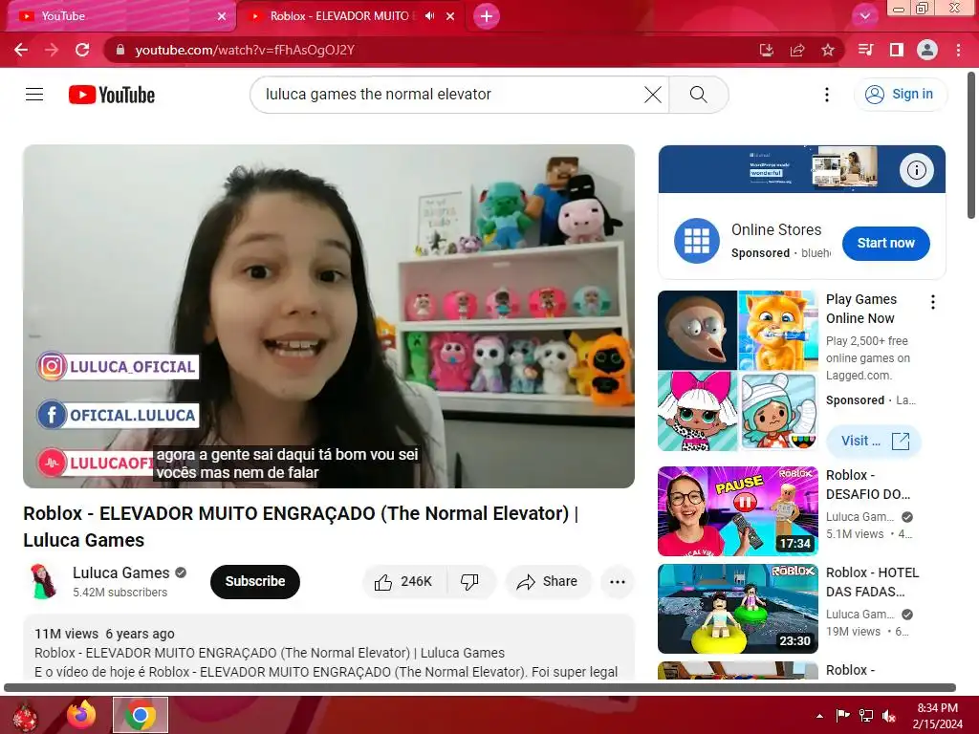Click the vertical page scrollbar
The image size is (979, 734).
tap(971, 145)
